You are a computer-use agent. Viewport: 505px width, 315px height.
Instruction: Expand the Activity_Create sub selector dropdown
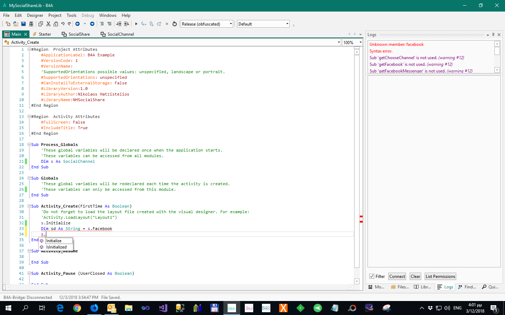339,42
